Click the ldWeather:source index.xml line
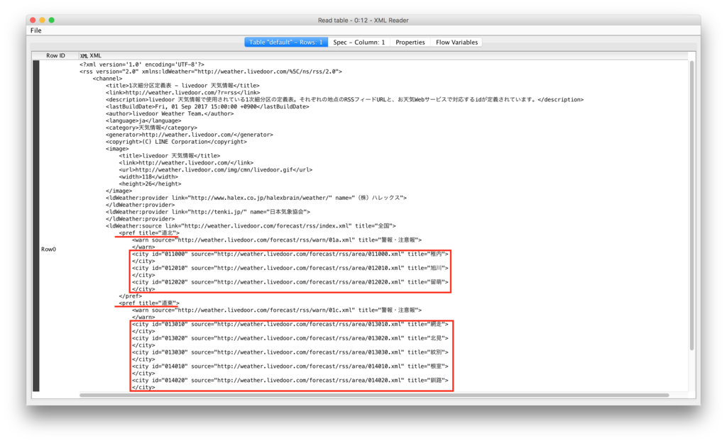 coord(251,226)
